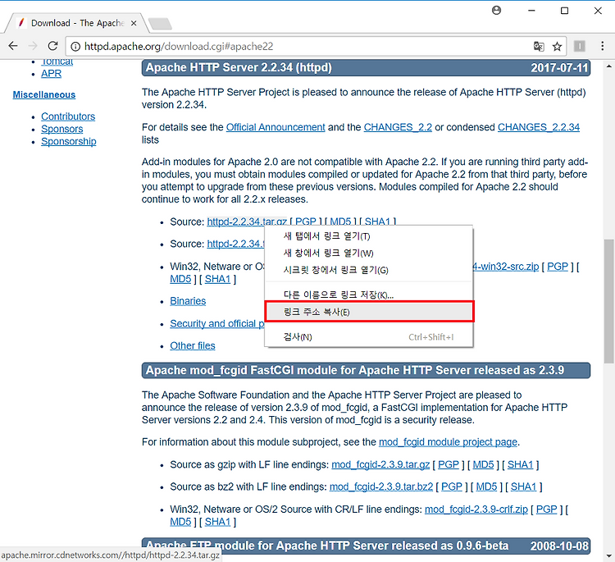Open the Security and official patches link
Viewport: 615px width, 562px height.
(217, 324)
